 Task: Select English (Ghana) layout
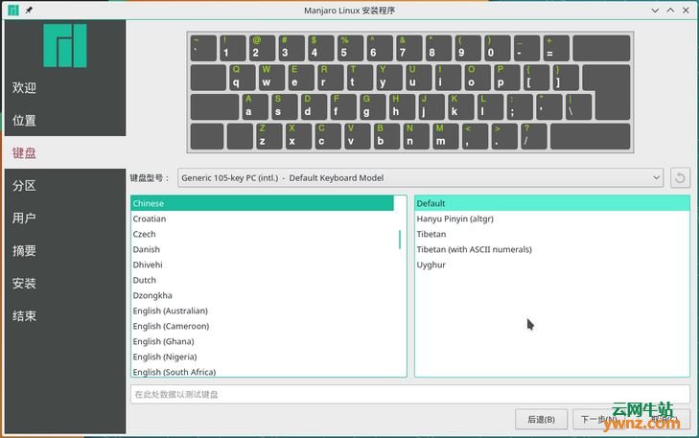[262, 341]
